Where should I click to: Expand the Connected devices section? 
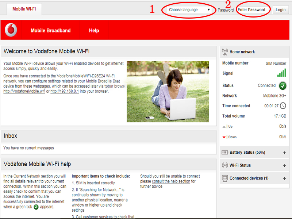tap(284, 179)
